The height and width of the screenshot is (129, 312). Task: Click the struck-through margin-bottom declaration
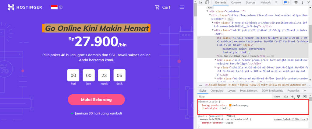218,123
